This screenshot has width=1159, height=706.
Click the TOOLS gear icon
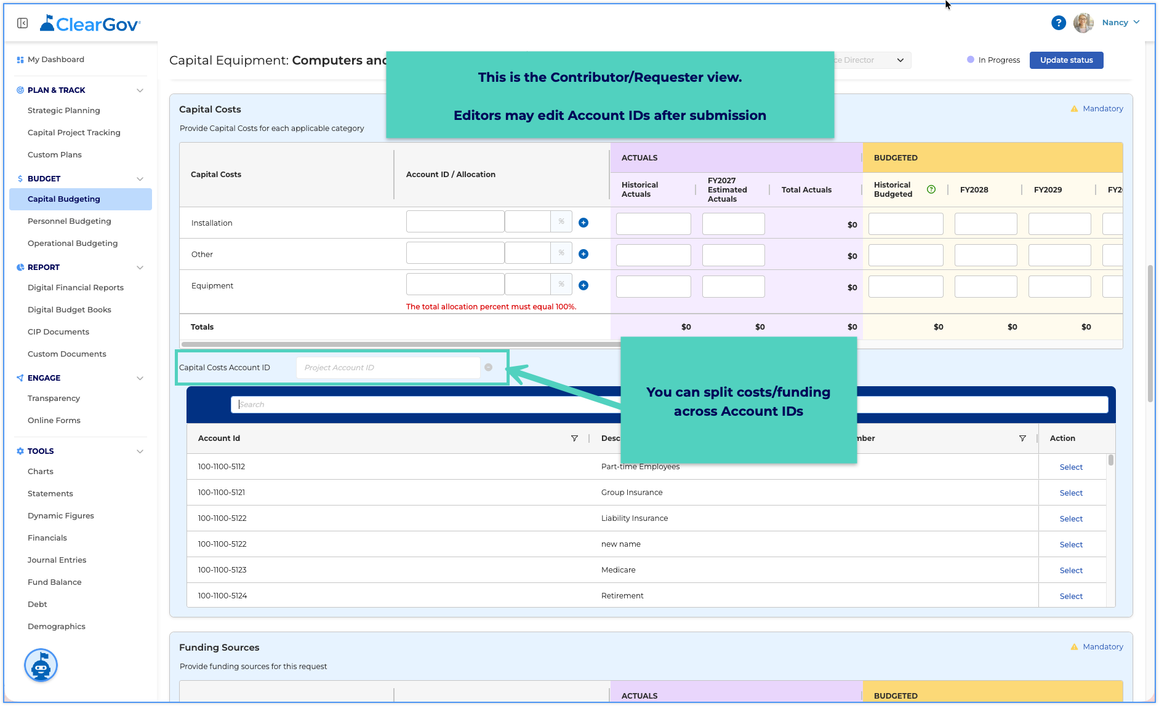(x=20, y=451)
